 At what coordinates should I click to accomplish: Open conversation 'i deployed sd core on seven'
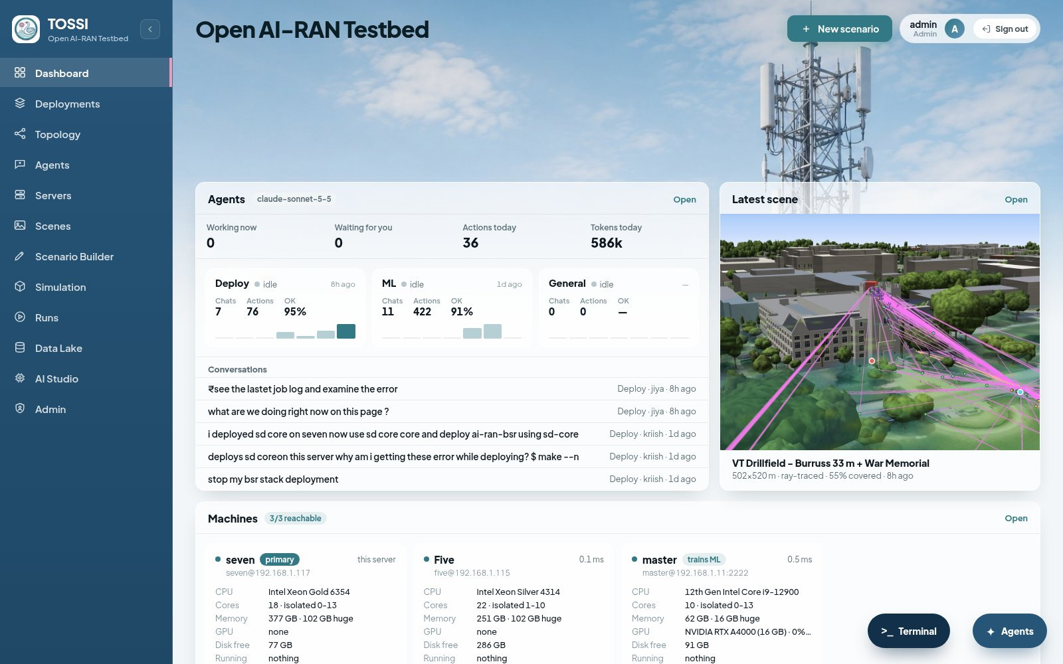(452, 434)
